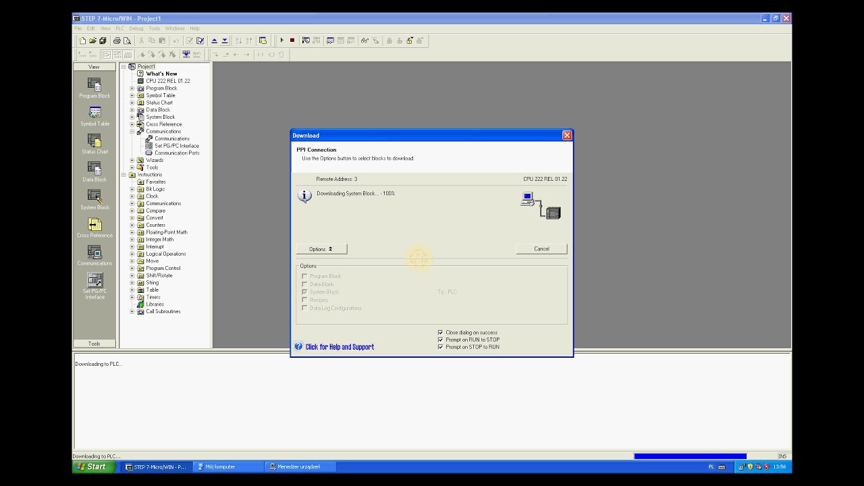Expand the Symbol Table tree node
864x486 pixels.
[132, 95]
